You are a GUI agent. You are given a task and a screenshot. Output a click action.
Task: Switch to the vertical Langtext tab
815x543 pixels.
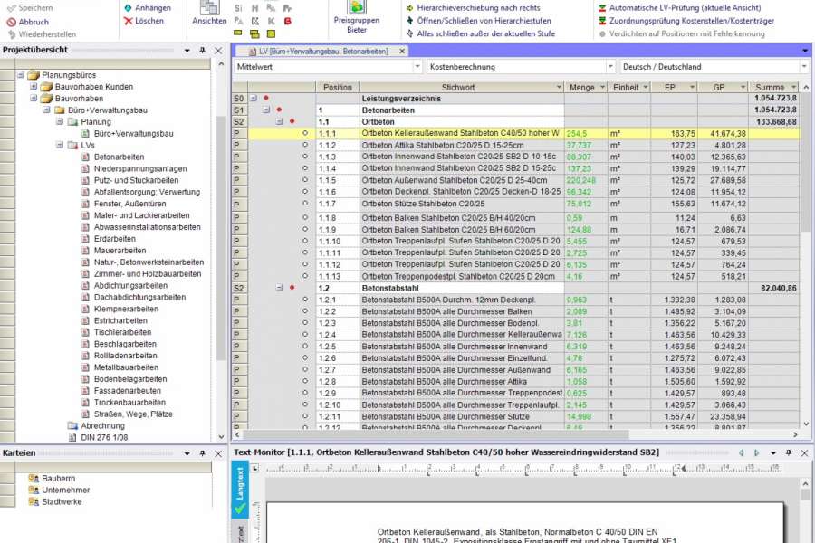pos(240,490)
